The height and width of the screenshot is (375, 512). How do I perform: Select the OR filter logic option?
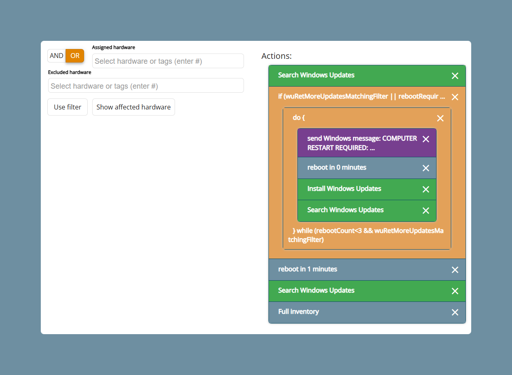pos(75,56)
